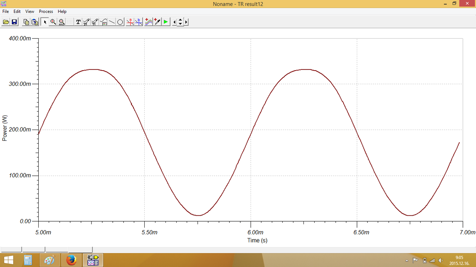The image size is (476, 267).
Task: Click the Time (s) axis label
Action: pyautogui.click(x=257, y=240)
